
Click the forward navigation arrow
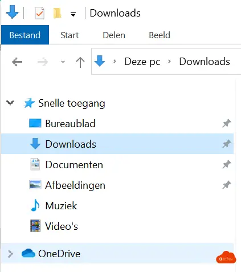43,62
